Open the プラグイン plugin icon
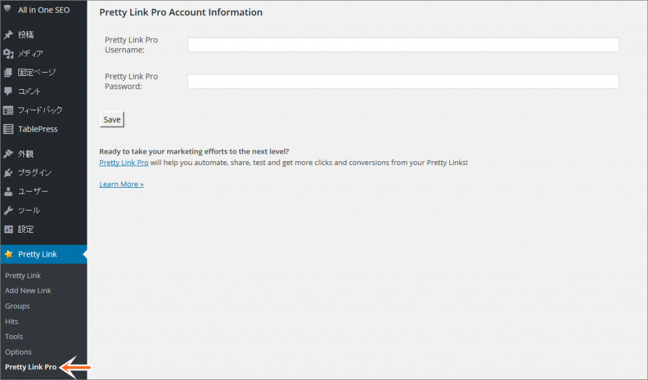The image size is (648, 380). (x=10, y=173)
